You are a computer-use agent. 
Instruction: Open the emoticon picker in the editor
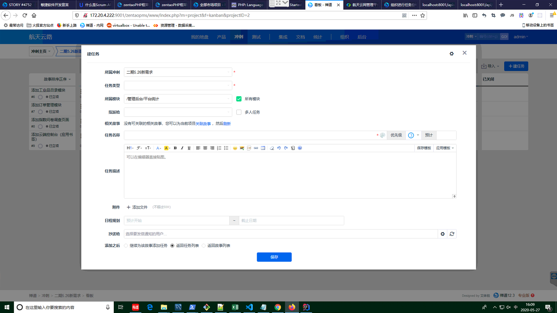pos(235,148)
